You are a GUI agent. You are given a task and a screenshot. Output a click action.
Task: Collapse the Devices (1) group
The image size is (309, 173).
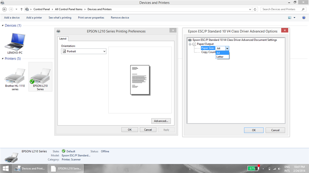click(2, 25)
